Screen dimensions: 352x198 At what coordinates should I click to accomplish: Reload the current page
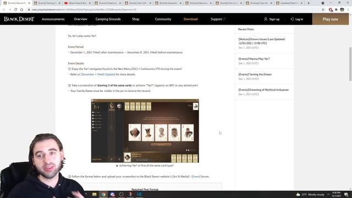tap(16, 10)
